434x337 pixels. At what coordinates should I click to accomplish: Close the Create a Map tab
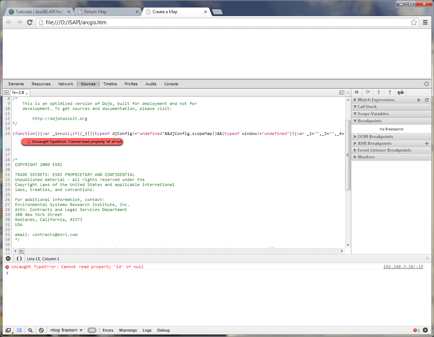(206, 12)
